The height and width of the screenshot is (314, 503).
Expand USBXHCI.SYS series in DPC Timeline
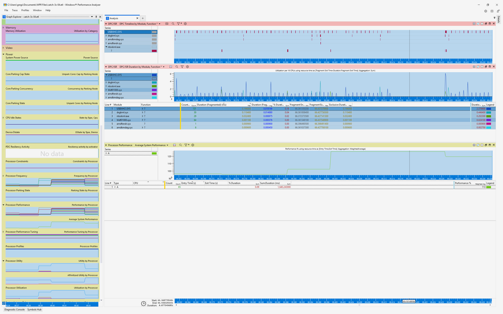tap(106, 32)
